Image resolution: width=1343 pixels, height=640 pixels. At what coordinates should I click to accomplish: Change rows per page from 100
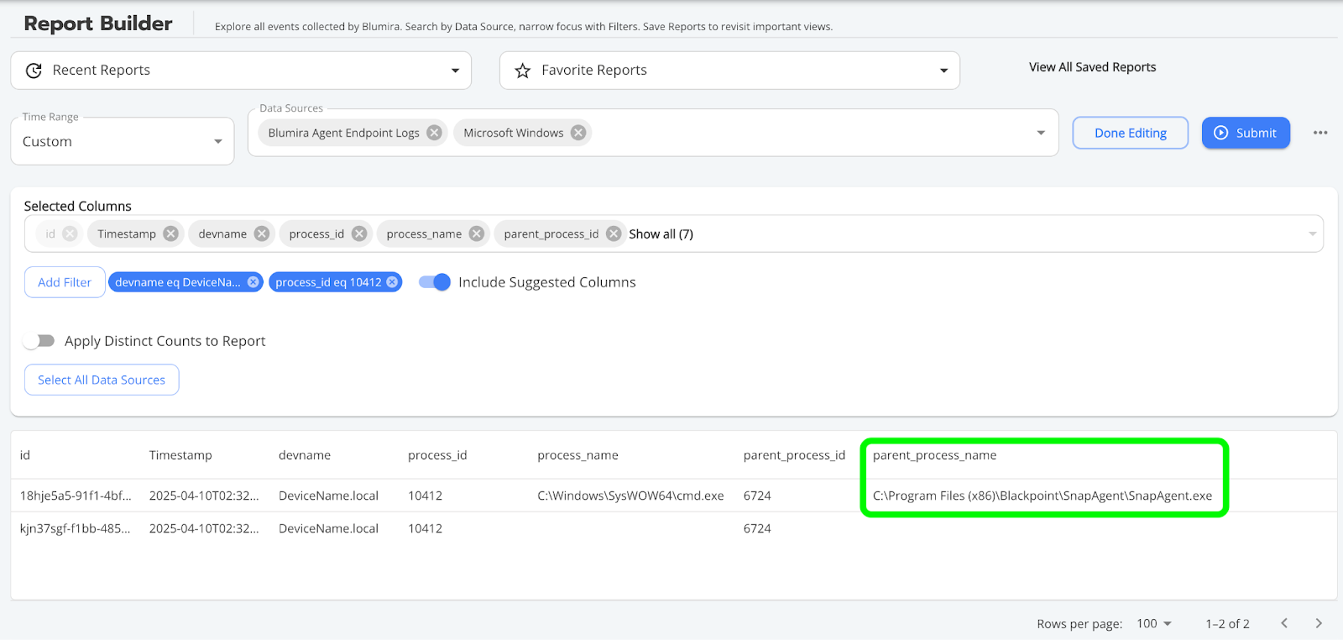pyautogui.click(x=1154, y=623)
